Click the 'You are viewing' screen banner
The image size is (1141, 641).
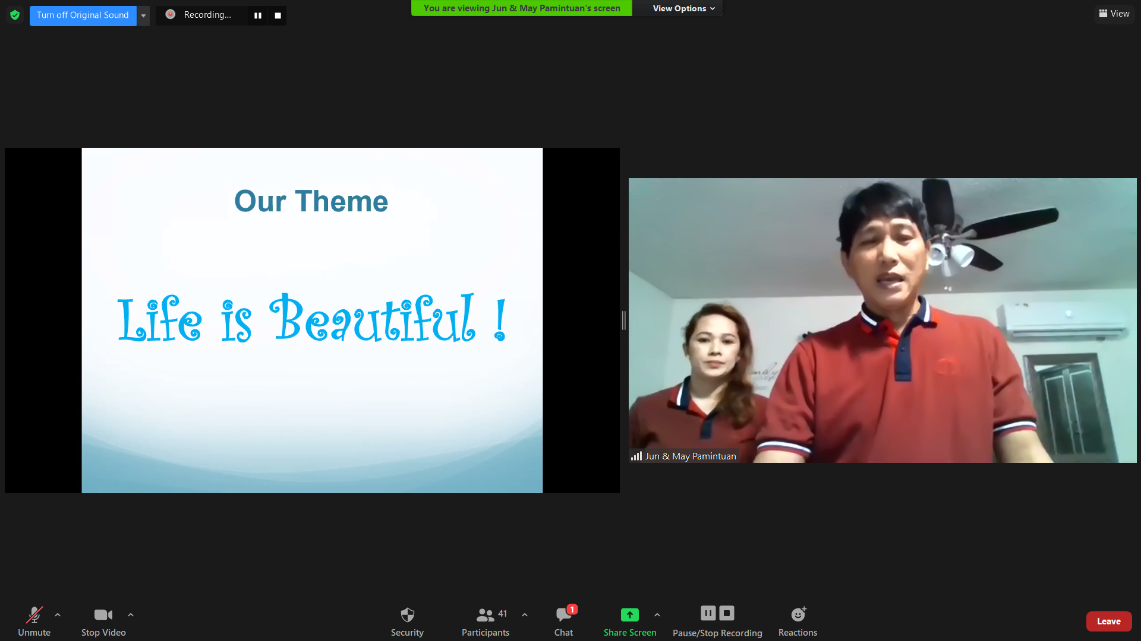click(x=522, y=8)
